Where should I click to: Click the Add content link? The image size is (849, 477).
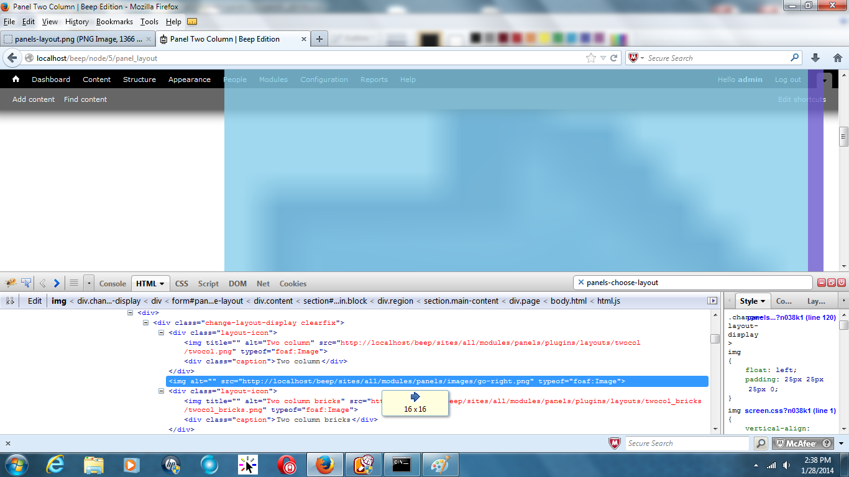pos(34,99)
